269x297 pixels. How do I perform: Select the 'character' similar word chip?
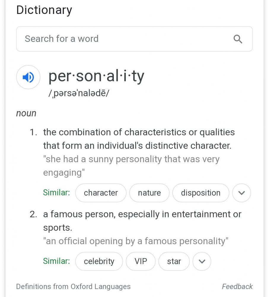tap(101, 193)
